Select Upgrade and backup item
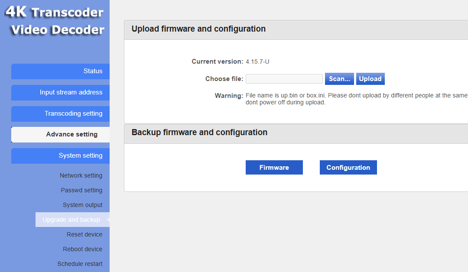Viewport: 468px width, 272px height. (72, 220)
